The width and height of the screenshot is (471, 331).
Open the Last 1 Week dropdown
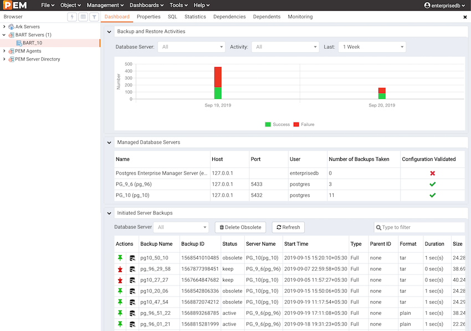372,47
